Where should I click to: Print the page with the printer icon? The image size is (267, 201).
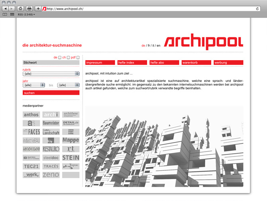pyautogui.click(x=29, y=8)
